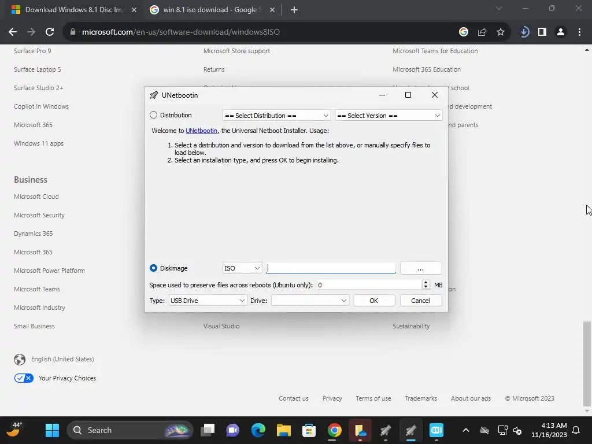Click Google icon in address bar
The width and height of the screenshot is (592, 444).
pos(463,32)
